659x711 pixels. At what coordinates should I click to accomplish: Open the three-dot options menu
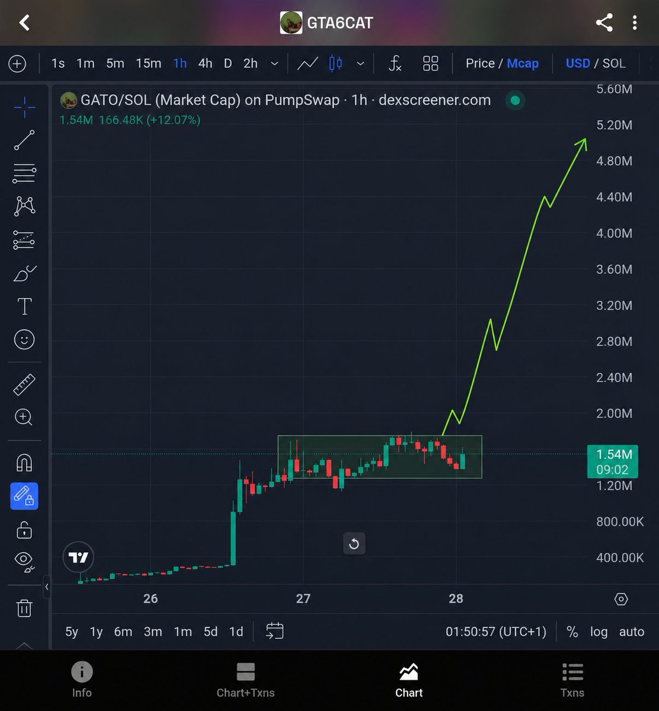click(635, 23)
